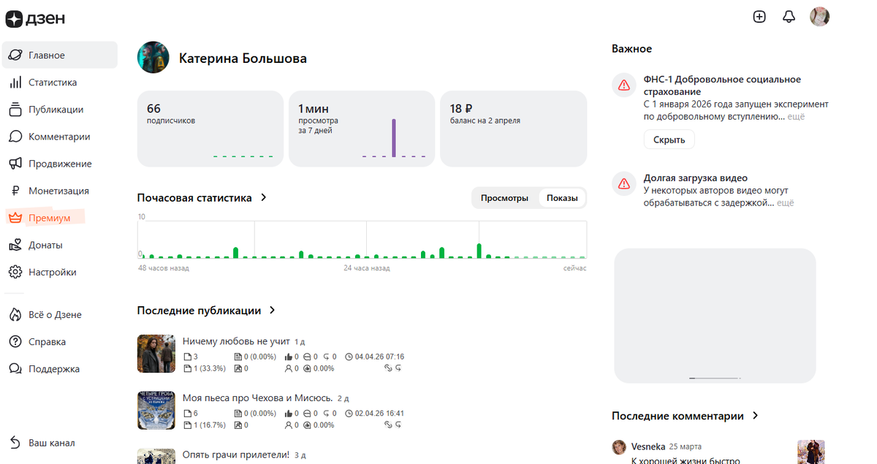Open thumbnail of Моя пьеса про Чехова
The image size is (877, 464).
[x=156, y=410]
